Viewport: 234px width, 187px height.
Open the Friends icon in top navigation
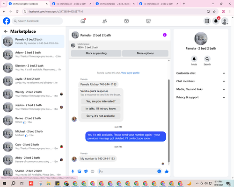105,21
